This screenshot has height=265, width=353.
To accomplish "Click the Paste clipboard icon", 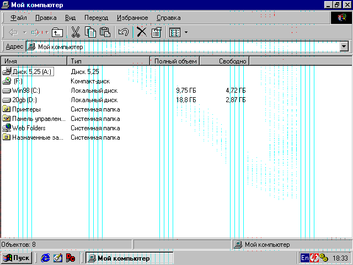I will click(x=105, y=32).
